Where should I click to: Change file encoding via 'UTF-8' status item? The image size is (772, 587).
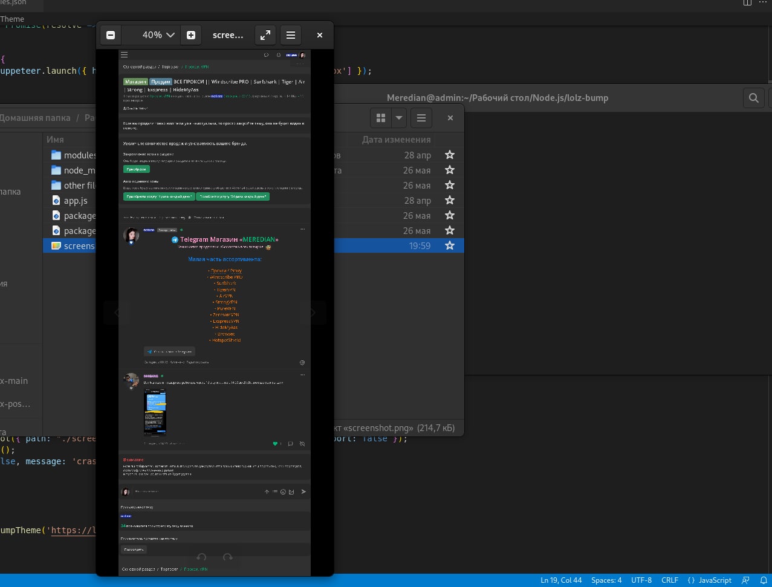[x=641, y=580]
